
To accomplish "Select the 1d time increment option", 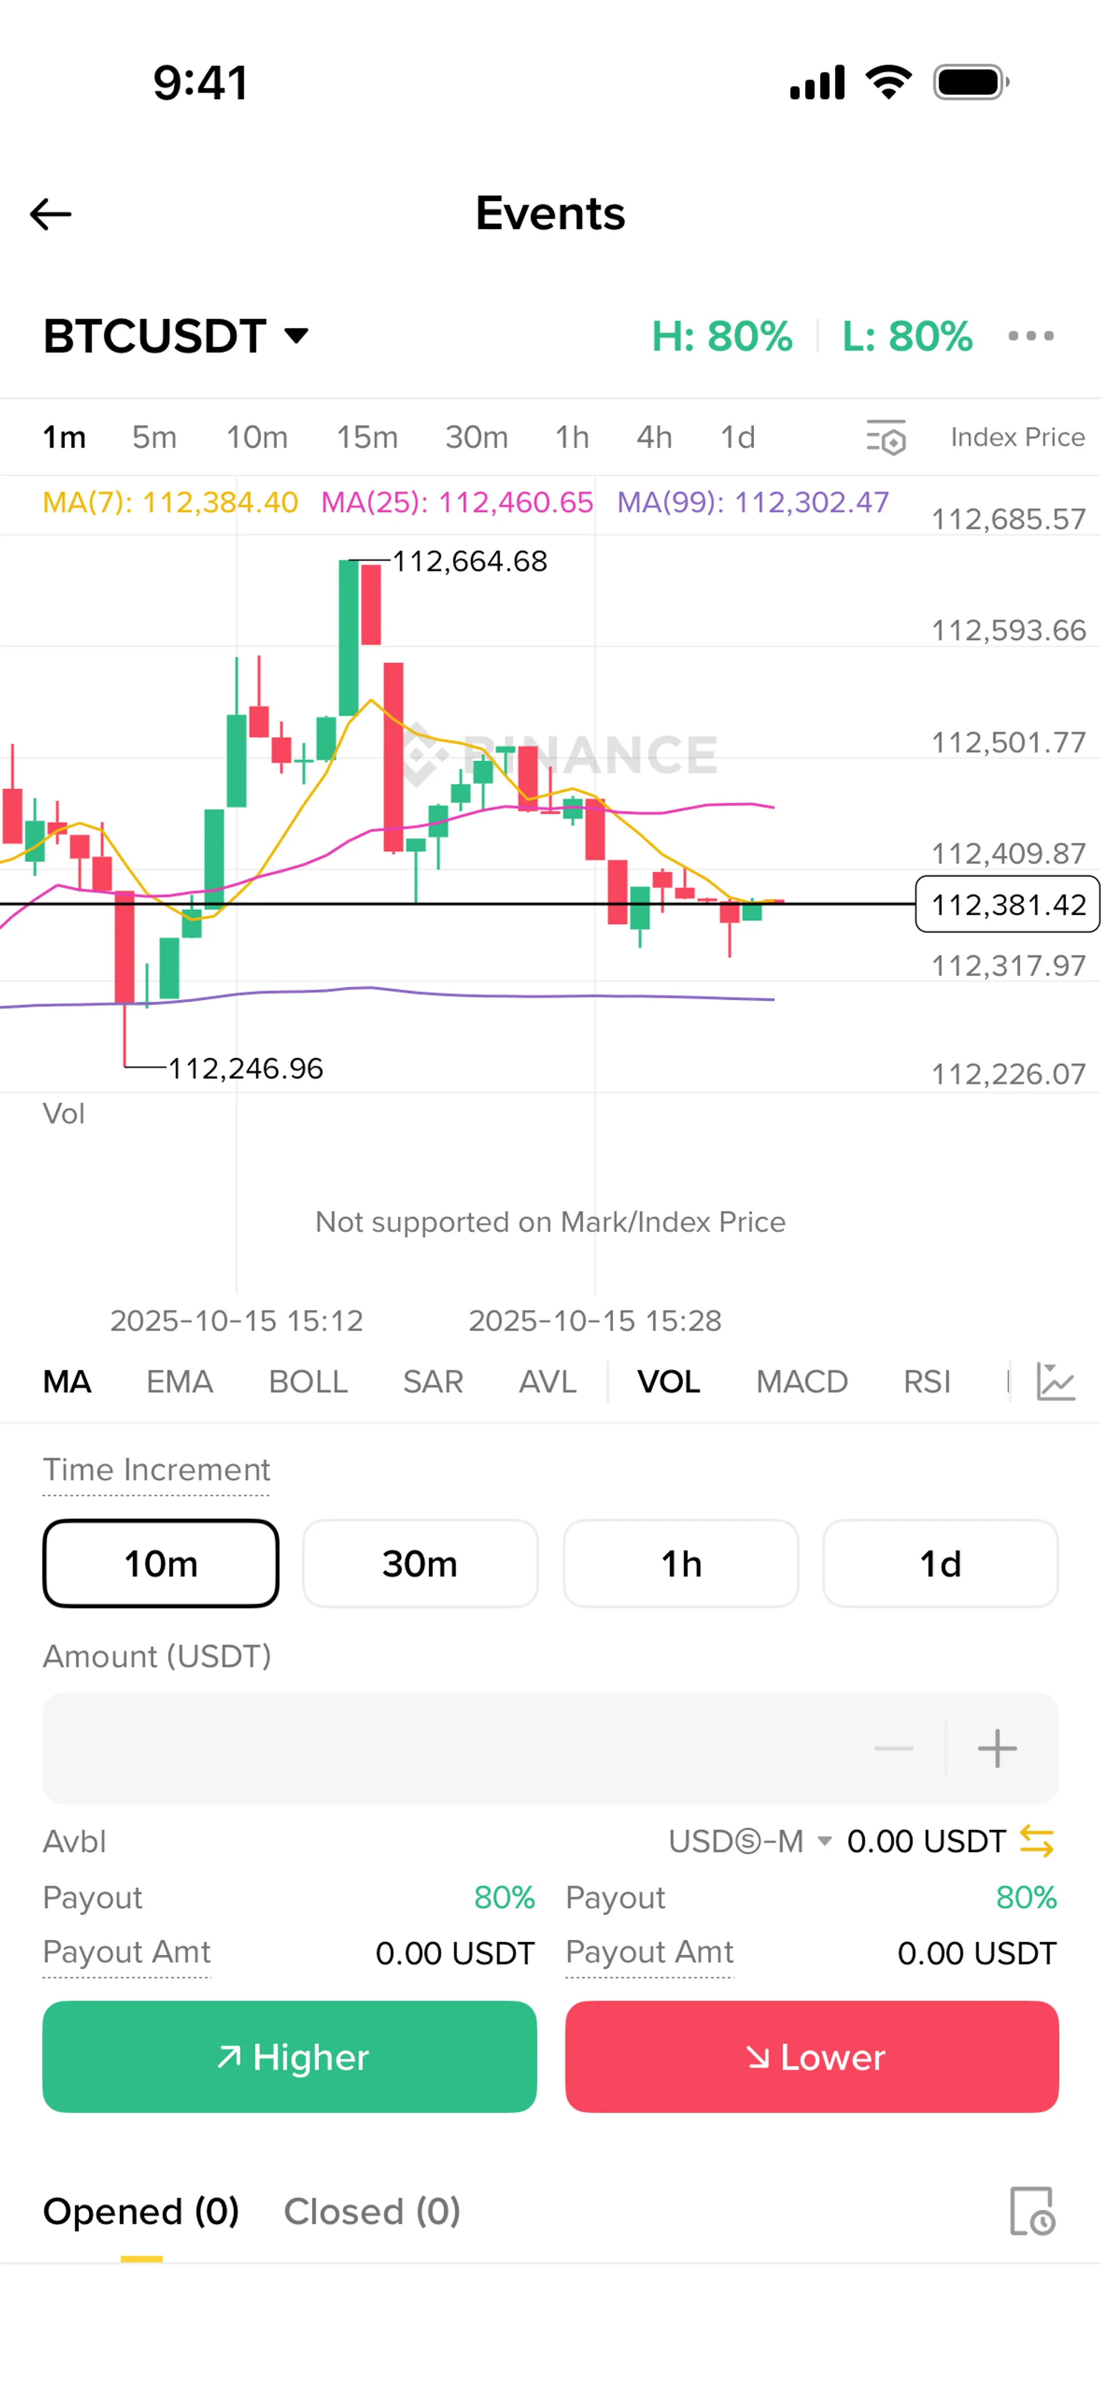I will pos(940,1563).
